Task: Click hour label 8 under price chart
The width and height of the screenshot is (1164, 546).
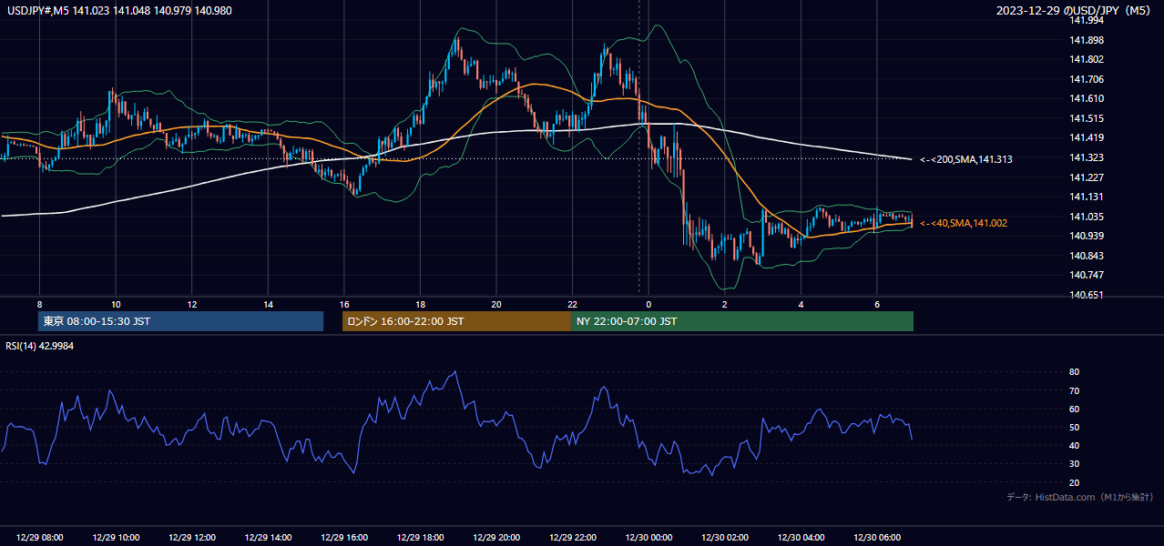Action: pyautogui.click(x=39, y=304)
